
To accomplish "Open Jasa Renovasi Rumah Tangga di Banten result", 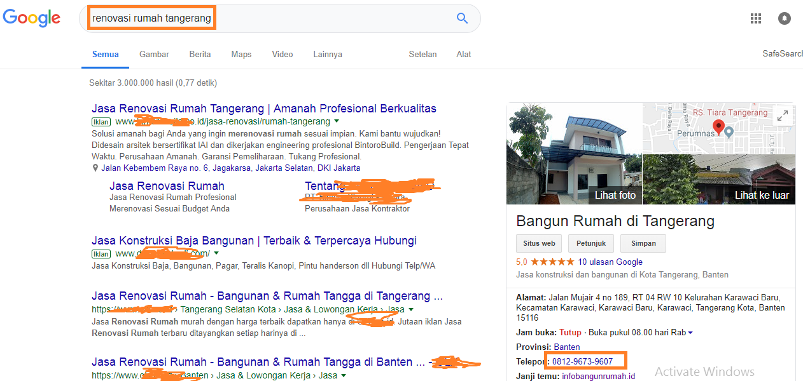I will (258, 362).
